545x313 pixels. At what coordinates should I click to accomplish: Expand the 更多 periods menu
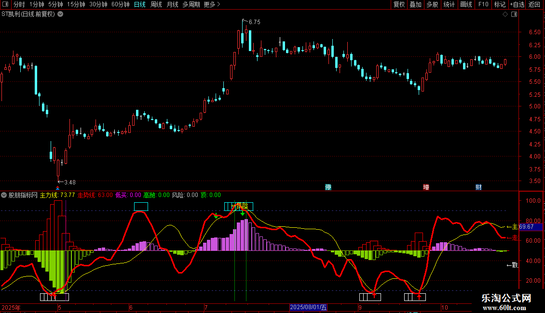212,5
